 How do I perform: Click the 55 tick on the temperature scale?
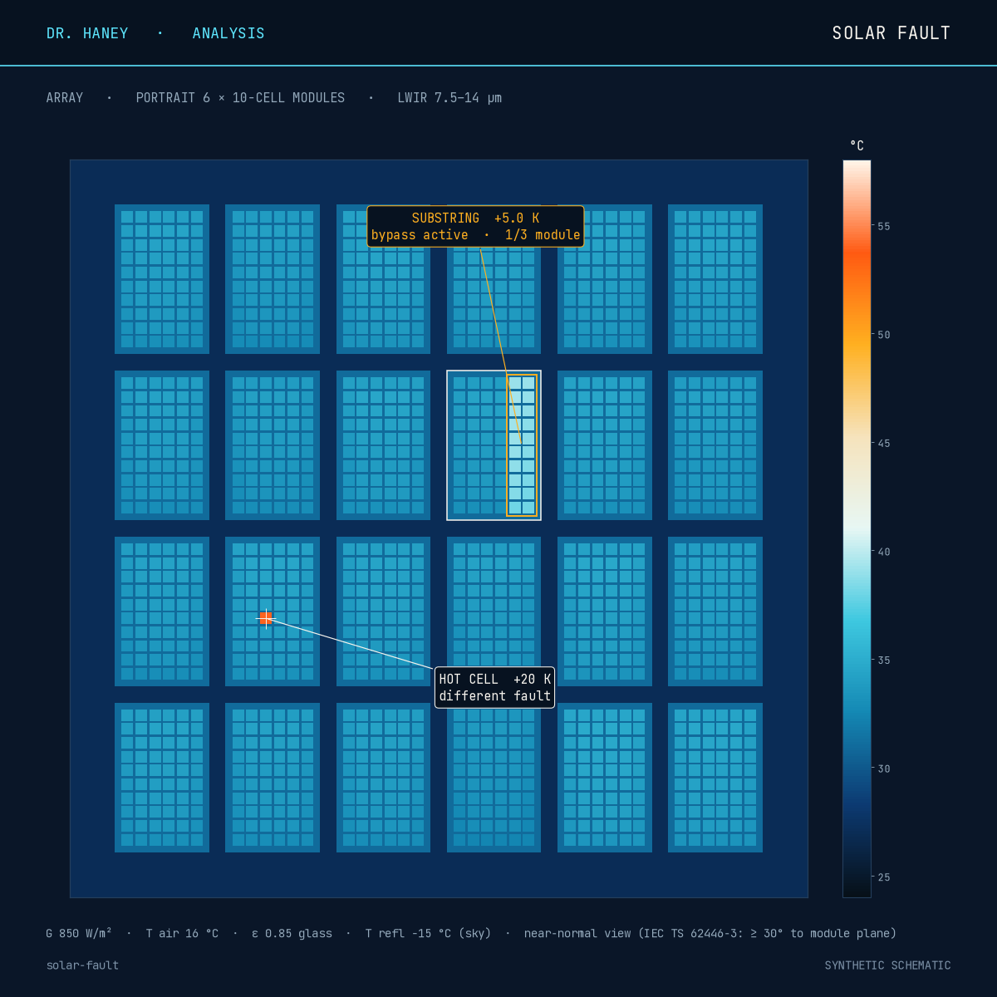884,226
